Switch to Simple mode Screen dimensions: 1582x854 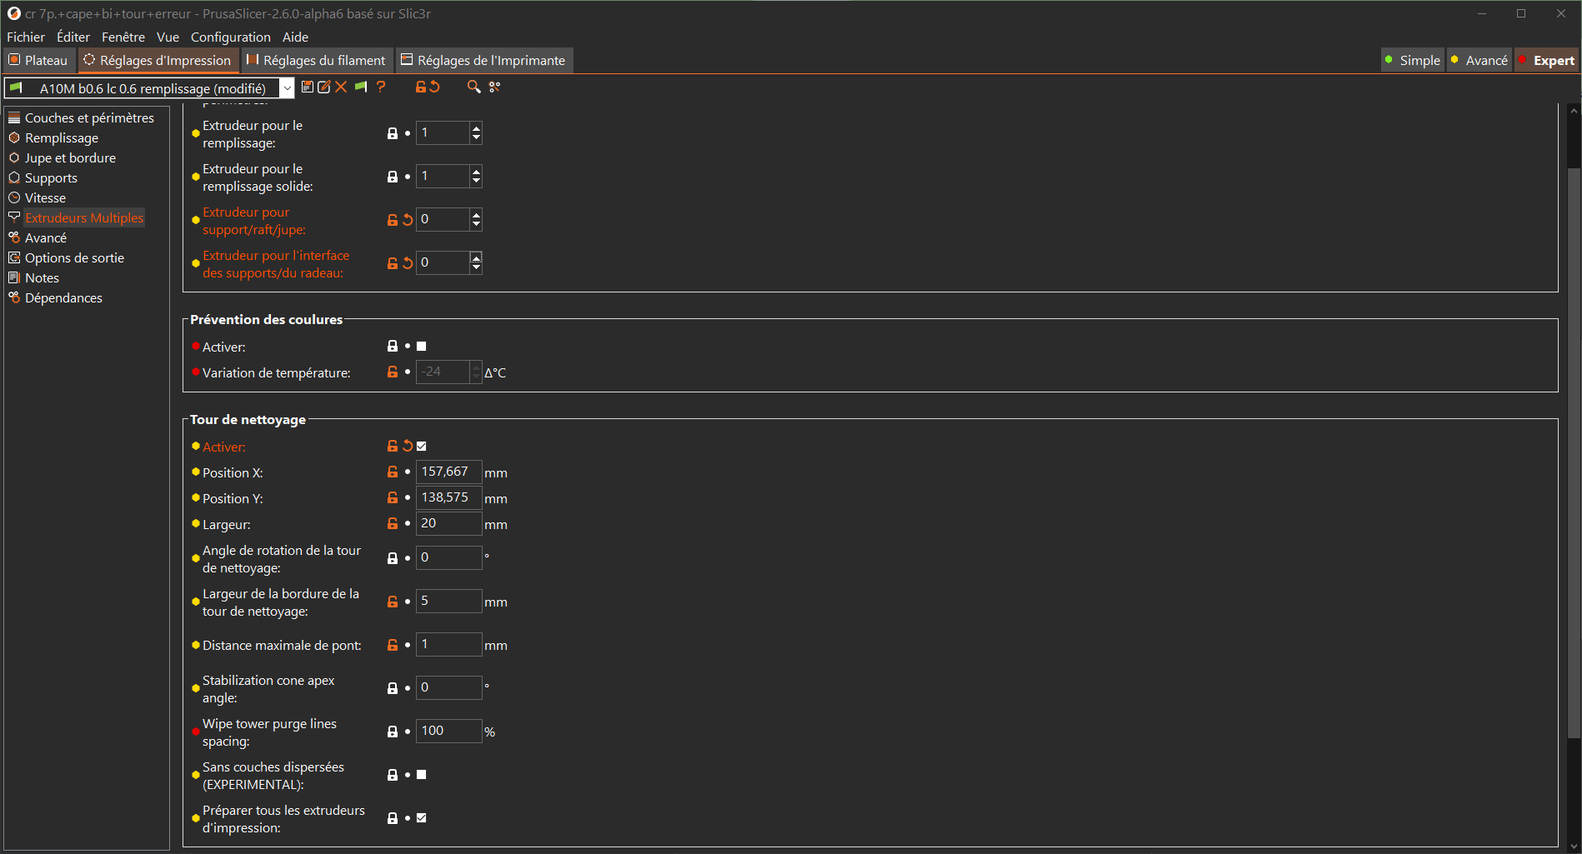coord(1412,59)
